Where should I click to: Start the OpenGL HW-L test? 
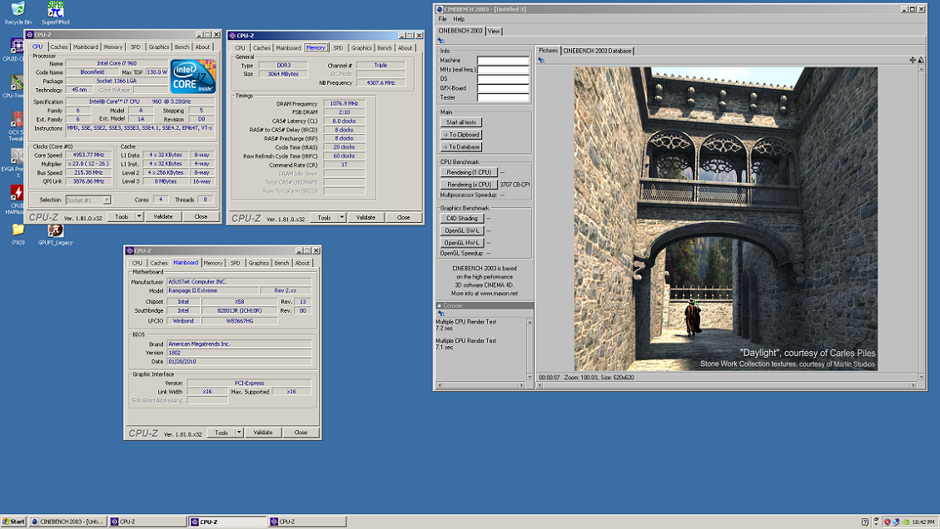461,243
